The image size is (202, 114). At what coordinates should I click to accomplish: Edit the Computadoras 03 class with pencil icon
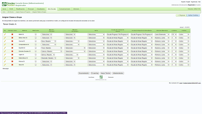tap(5, 44)
